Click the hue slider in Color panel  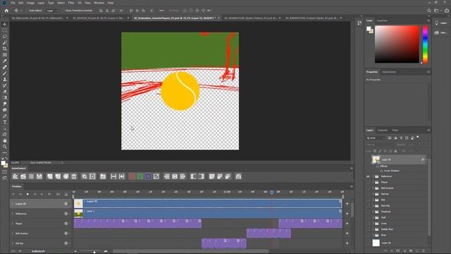(x=425, y=44)
